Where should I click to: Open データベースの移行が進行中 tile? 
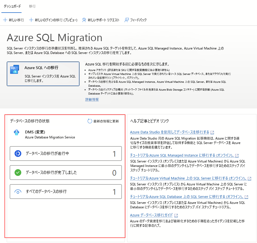(66, 154)
